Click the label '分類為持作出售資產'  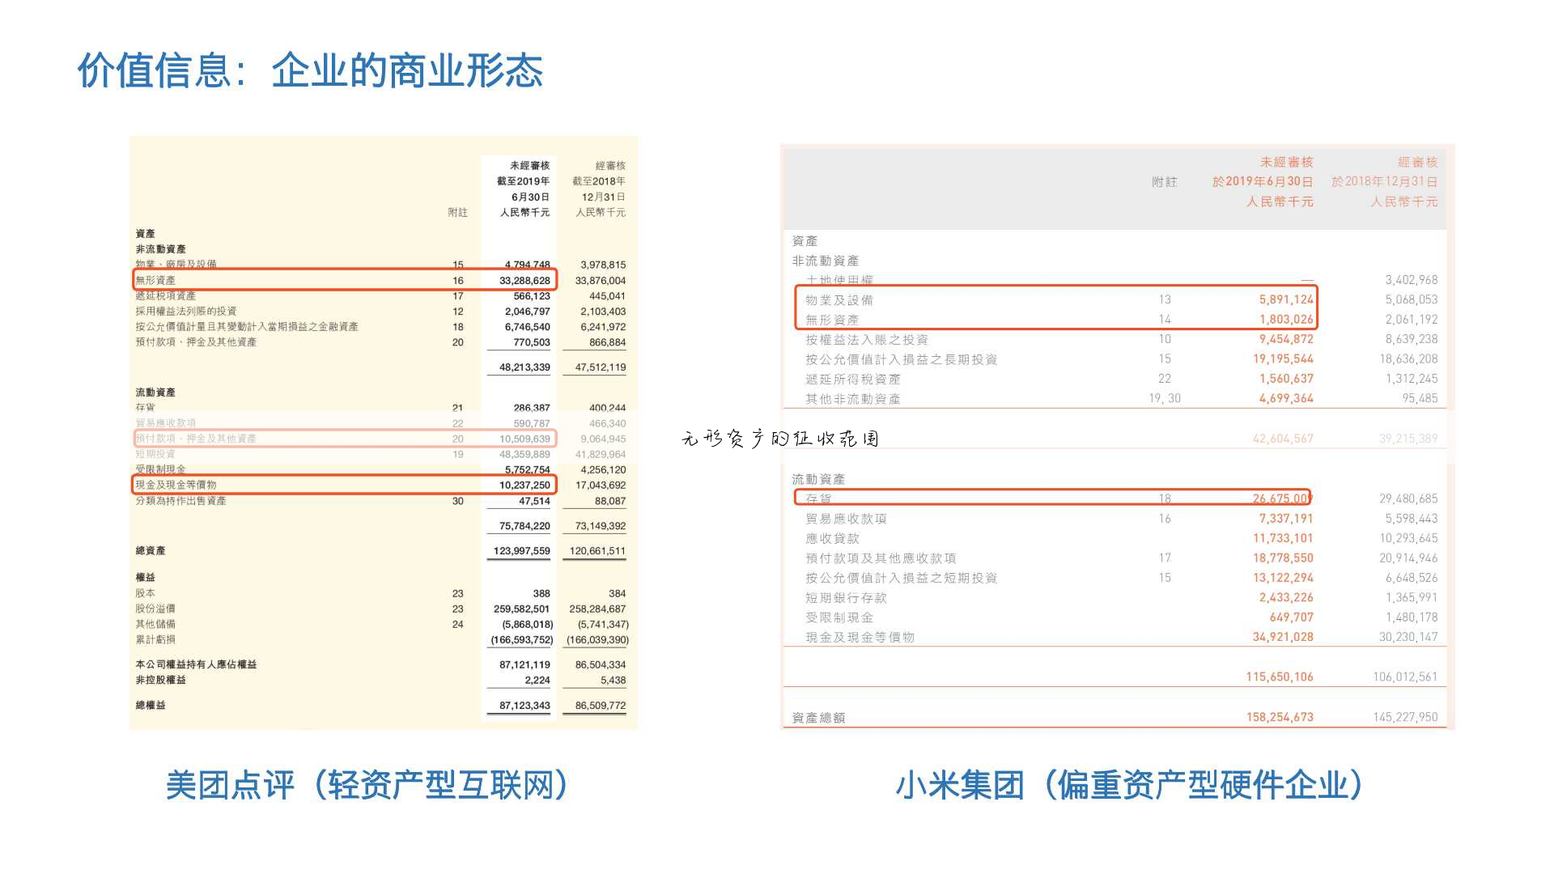[x=180, y=501]
